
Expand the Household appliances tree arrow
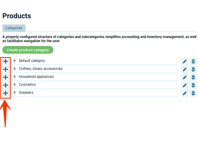coord(15,77)
